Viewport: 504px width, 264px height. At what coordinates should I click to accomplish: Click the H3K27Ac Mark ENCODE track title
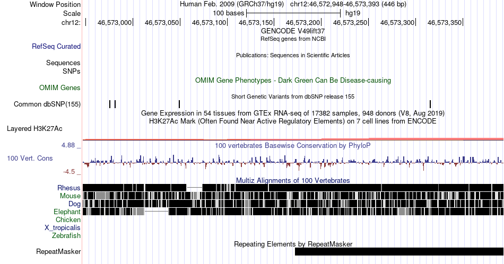(x=293, y=121)
